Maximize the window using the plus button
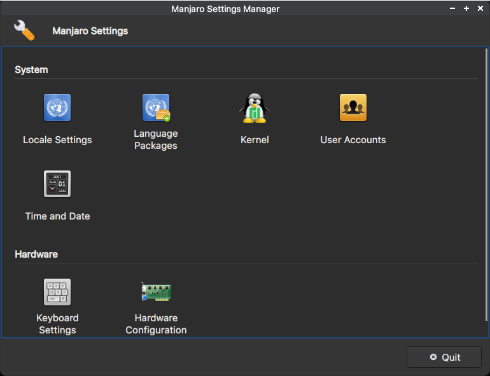 point(466,8)
